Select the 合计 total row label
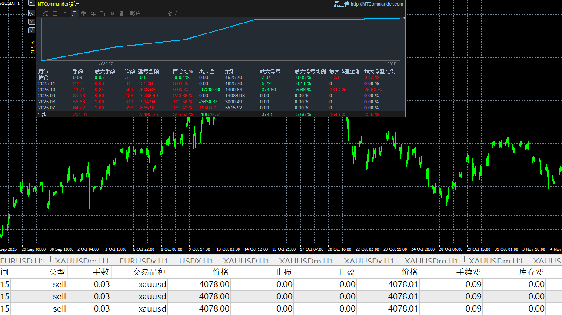This screenshot has width=562, height=315. (43, 114)
